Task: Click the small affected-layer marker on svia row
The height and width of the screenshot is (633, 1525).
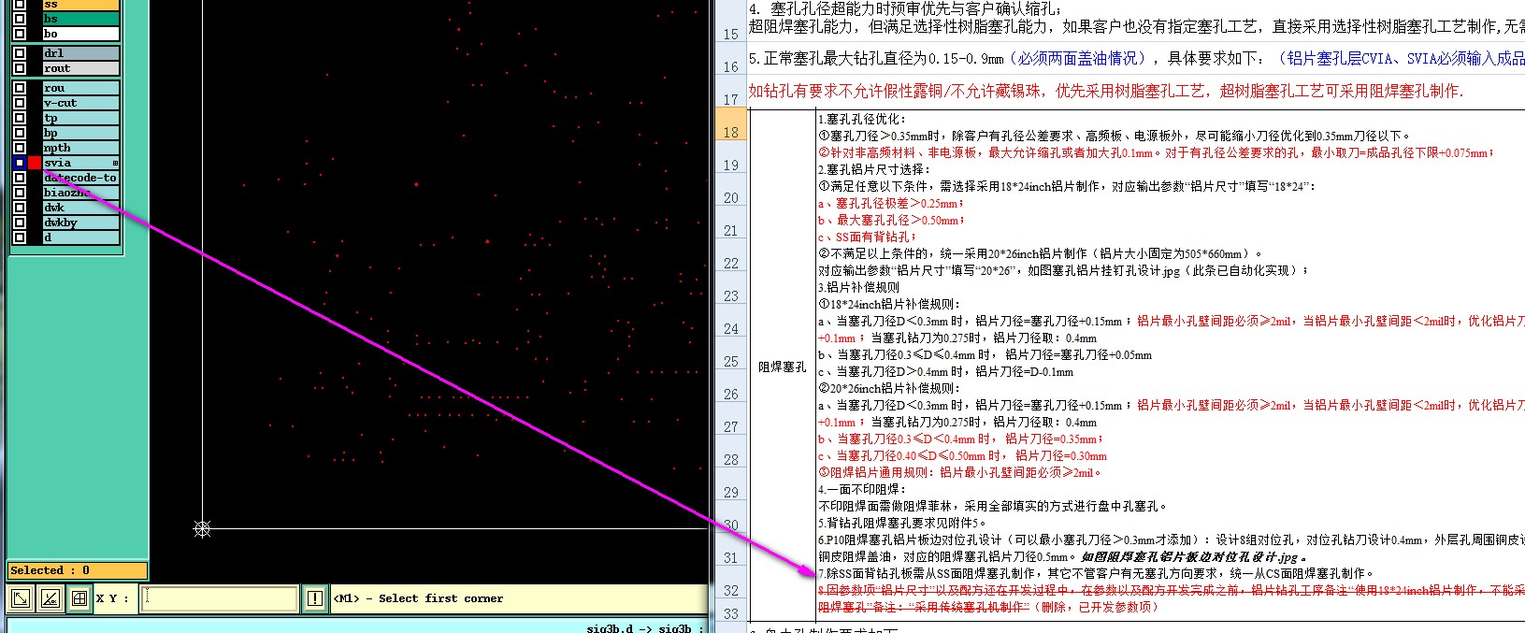Action: [x=115, y=163]
